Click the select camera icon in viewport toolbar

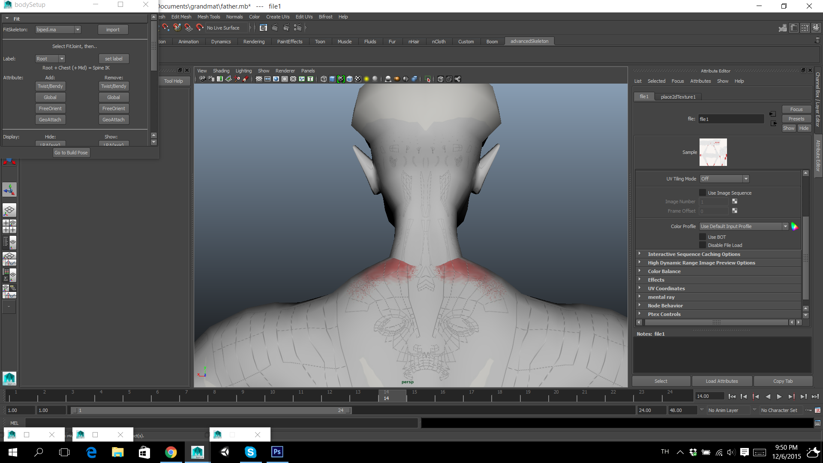202,79
